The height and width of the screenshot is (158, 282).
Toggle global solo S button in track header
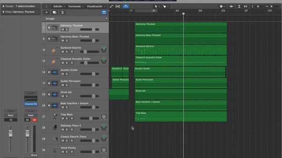point(63,12)
